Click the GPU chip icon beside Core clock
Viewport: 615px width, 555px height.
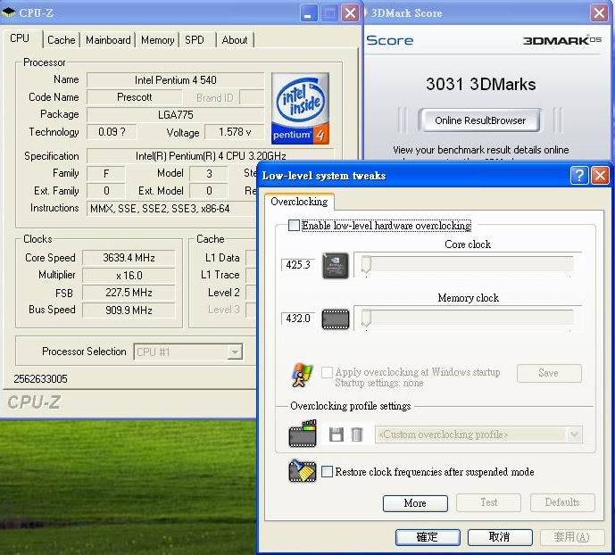[336, 266]
